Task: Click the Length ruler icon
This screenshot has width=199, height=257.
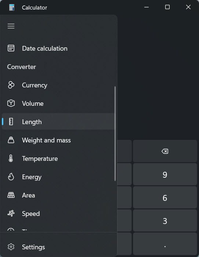Action: pos(11,122)
